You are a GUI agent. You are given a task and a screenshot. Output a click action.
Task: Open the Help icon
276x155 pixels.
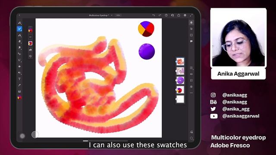[x=166, y=15]
